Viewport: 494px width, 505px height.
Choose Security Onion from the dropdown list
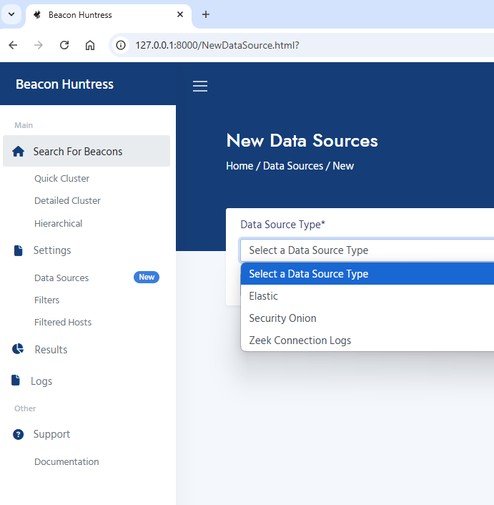367,318
